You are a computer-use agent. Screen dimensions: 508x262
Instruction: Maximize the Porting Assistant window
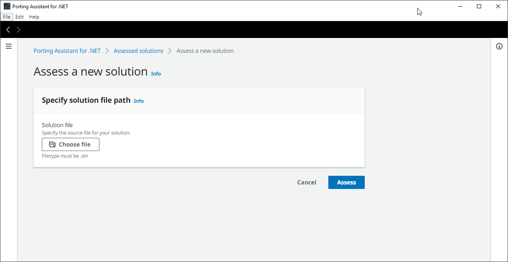click(x=479, y=6)
